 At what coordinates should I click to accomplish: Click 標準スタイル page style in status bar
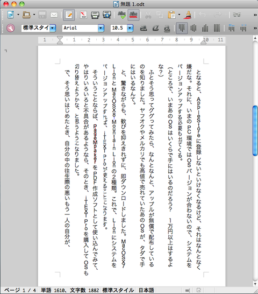click(x=118, y=290)
